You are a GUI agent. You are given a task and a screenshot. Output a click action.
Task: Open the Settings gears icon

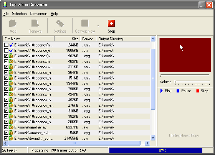[60, 23]
